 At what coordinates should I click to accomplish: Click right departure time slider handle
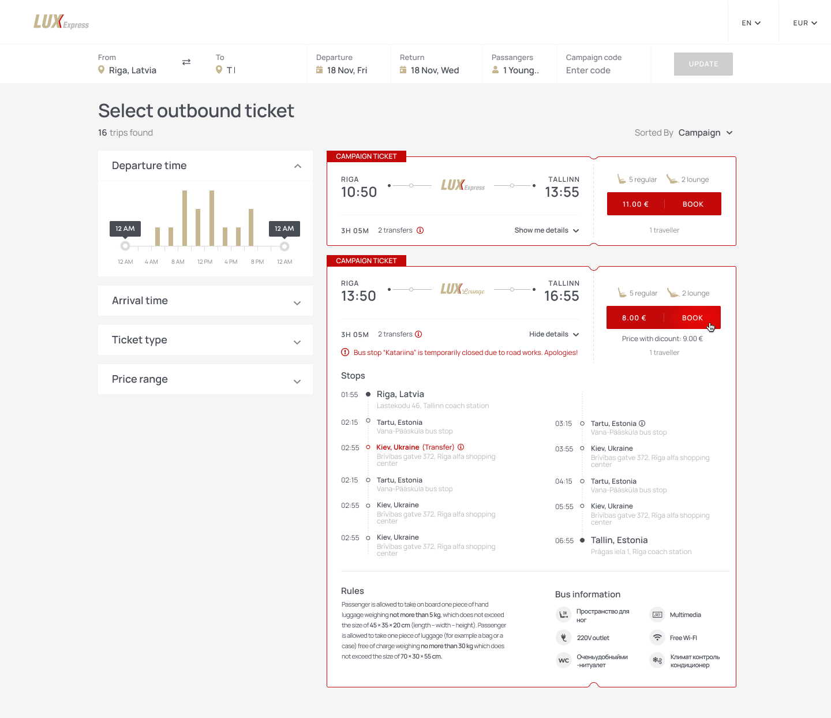(285, 246)
